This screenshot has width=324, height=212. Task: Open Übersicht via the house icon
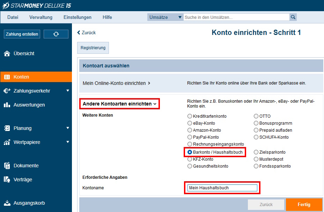7,53
